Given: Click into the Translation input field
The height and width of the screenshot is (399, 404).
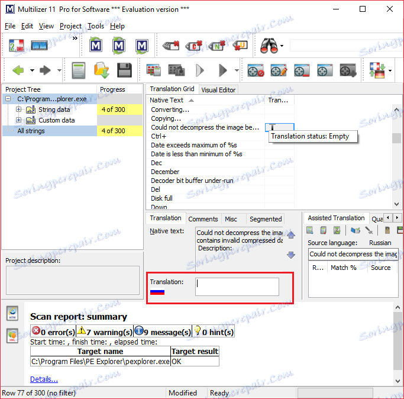Looking at the screenshot, I should [x=237, y=287].
